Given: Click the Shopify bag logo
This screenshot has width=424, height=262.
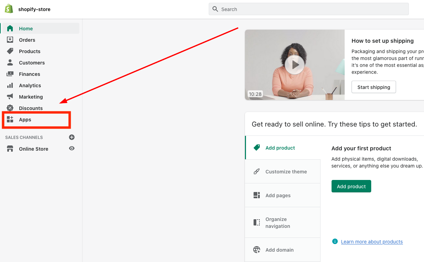Looking at the screenshot, I should point(9,9).
